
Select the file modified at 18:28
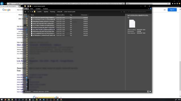tap(59, 29)
